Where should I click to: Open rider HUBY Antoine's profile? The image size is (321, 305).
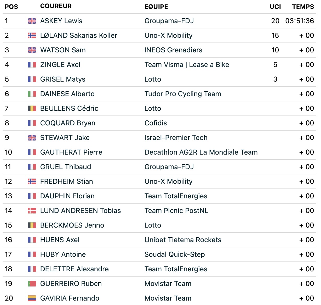point(63,254)
